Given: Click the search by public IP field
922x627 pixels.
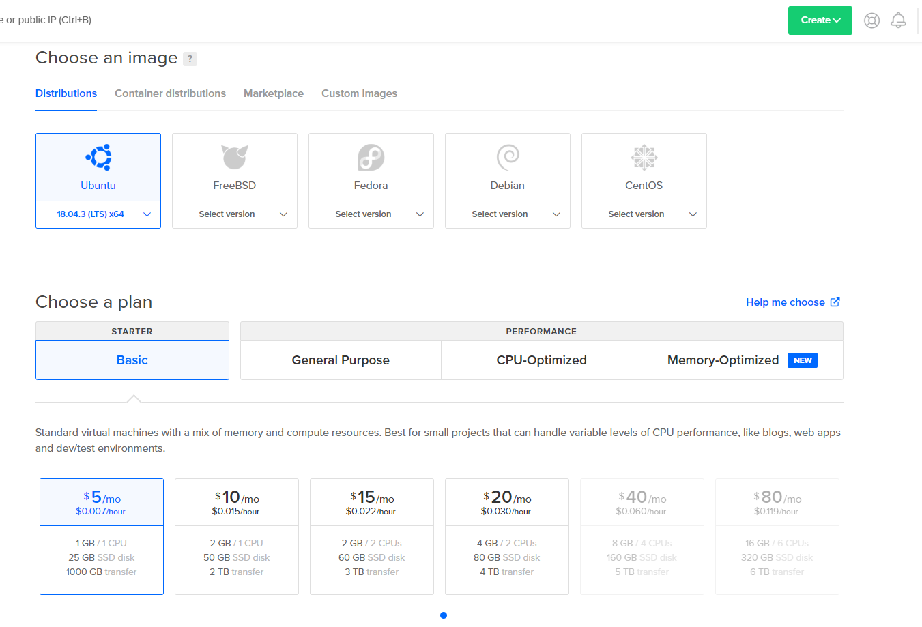Looking at the screenshot, I should (x=46, y=20).
